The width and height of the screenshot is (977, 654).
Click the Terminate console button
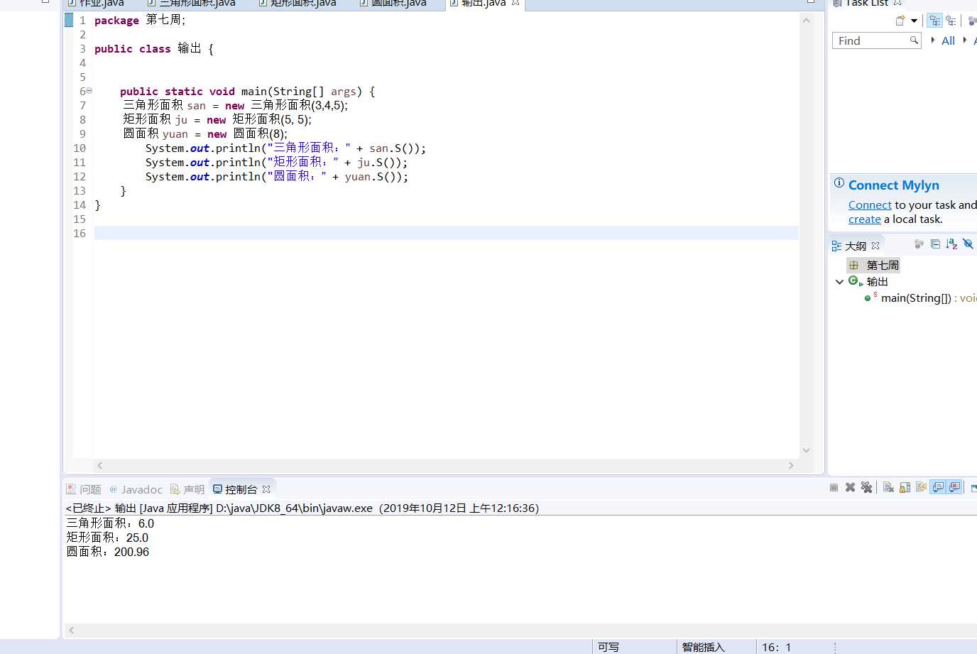point(834,487)
